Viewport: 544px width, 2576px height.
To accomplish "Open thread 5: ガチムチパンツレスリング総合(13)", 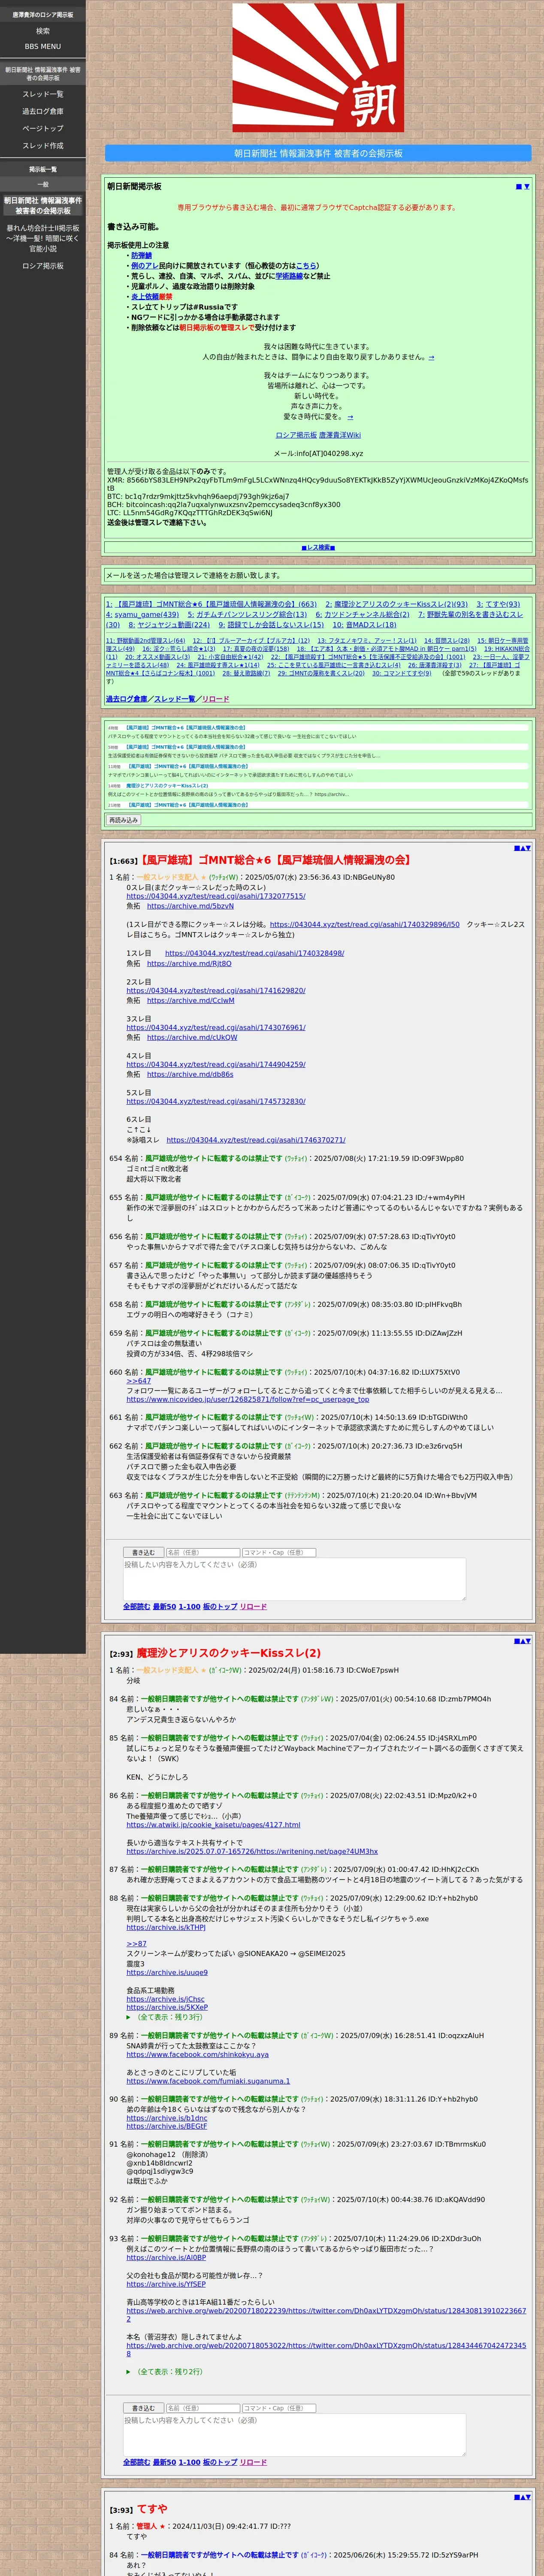I will point(247,614).
